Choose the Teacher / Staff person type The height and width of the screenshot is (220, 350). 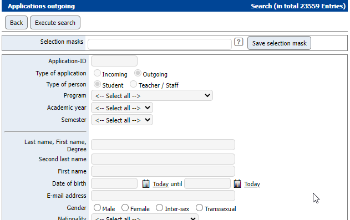(133, 84)
